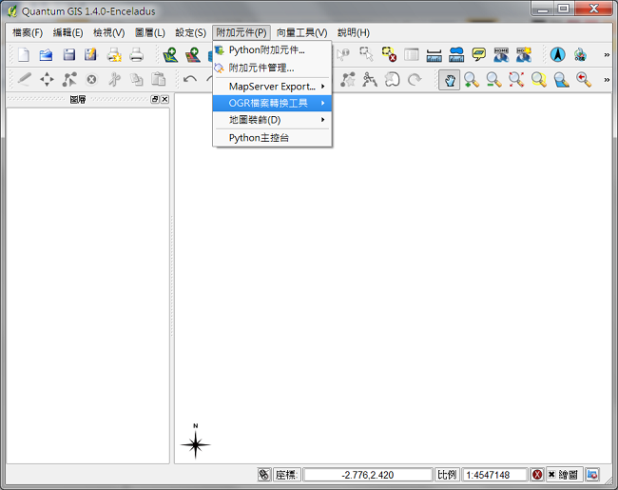Toggle extents display icon beside 座標

point(263,475)
